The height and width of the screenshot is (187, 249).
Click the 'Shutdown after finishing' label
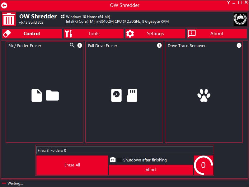(145, 160)
